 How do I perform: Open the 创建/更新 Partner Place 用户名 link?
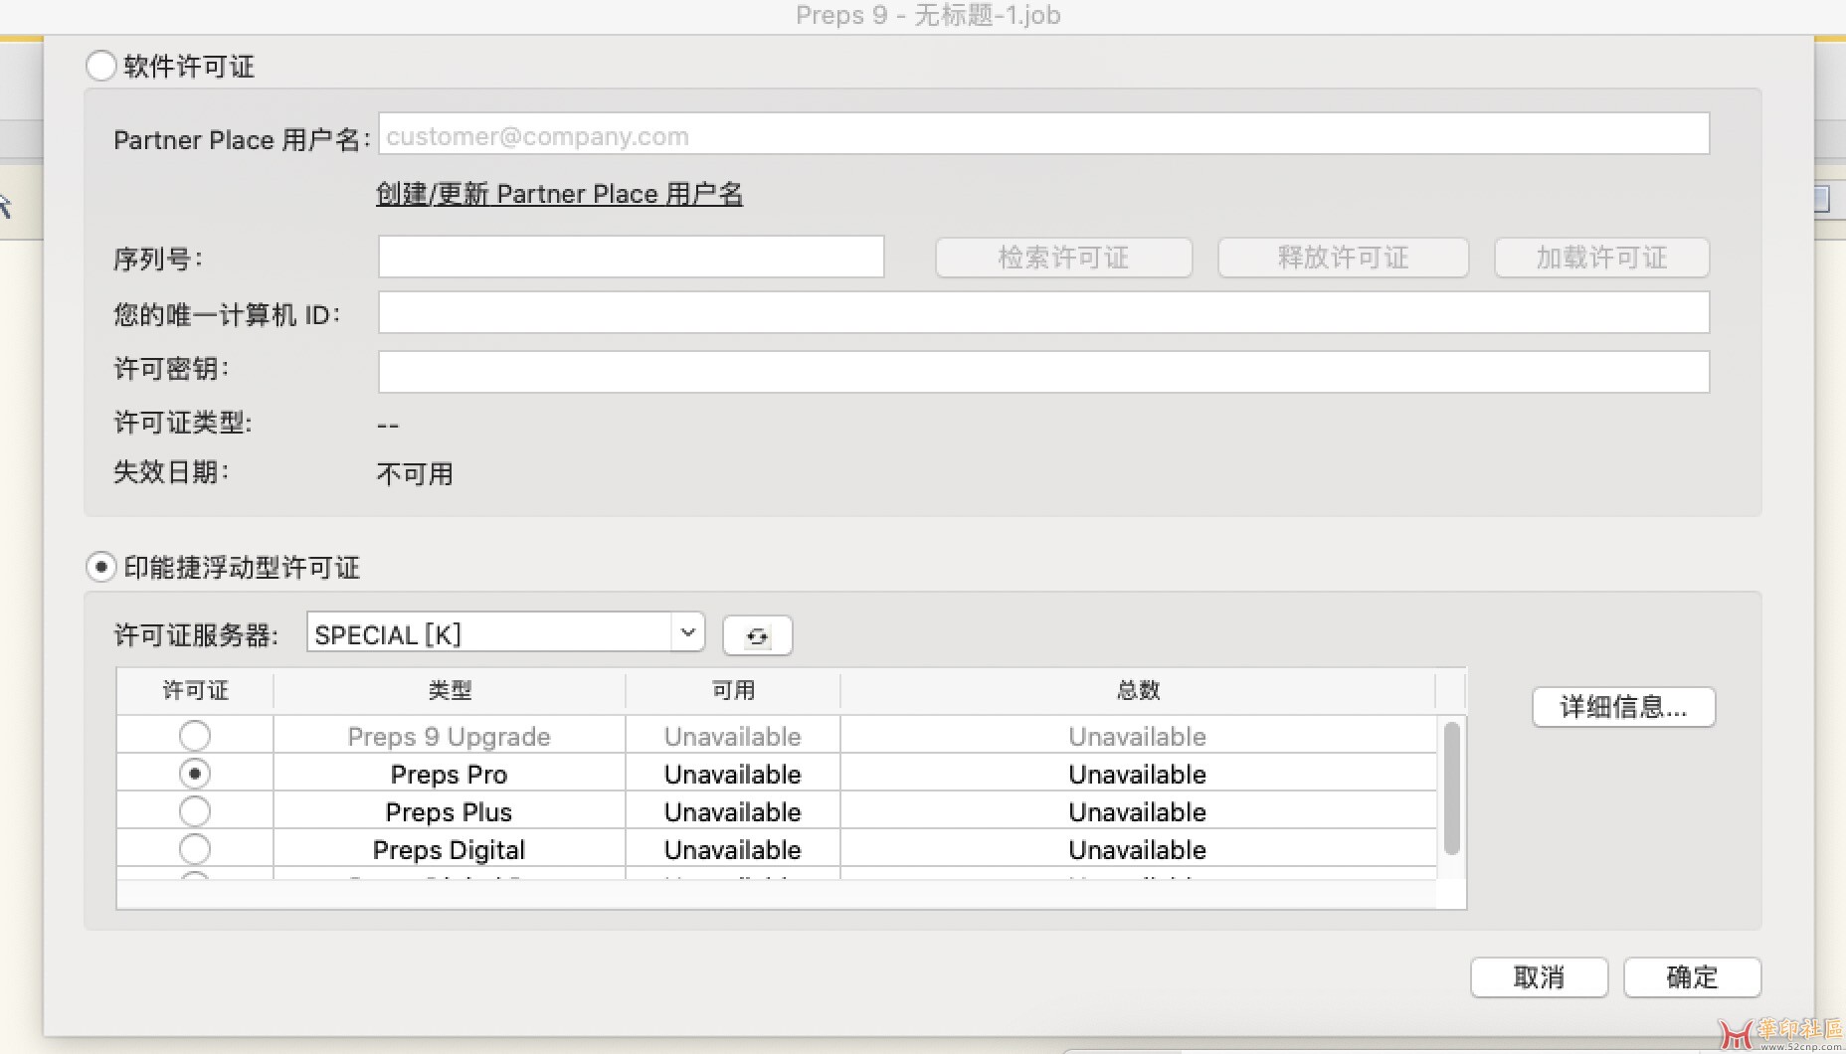(x=559, y=194)
